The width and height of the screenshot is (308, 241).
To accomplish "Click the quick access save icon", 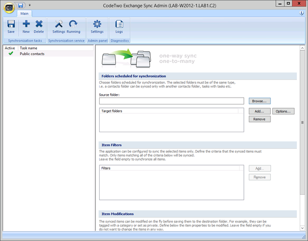I will click(x=21, y=5).
